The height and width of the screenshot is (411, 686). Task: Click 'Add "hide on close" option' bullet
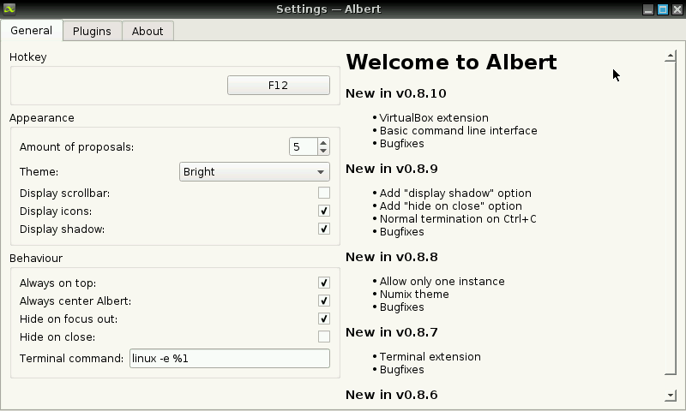click(x=451, y=205)
